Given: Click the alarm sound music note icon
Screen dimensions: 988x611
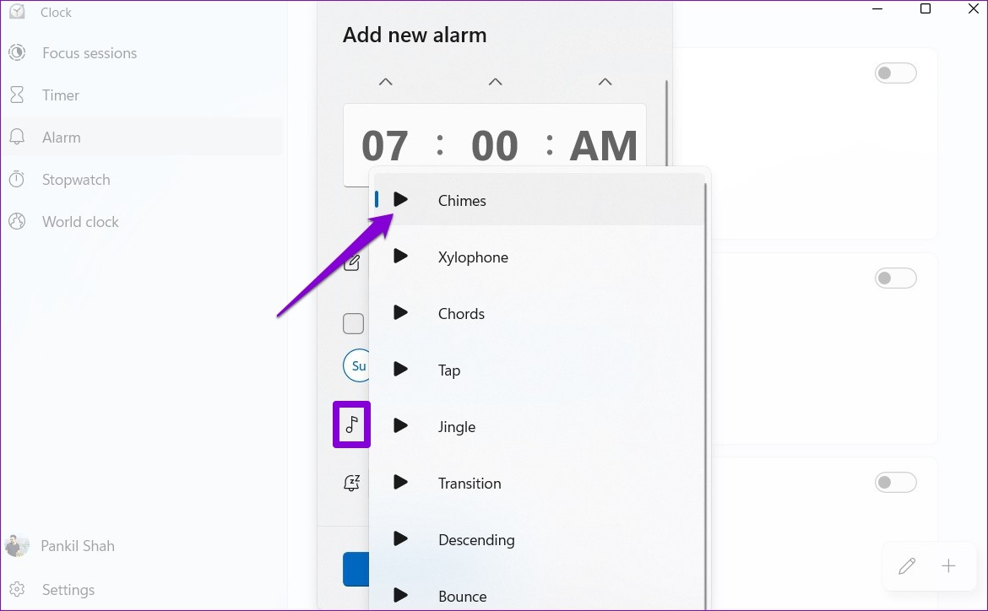Looking at the screenshot, I should click(352, 424).
